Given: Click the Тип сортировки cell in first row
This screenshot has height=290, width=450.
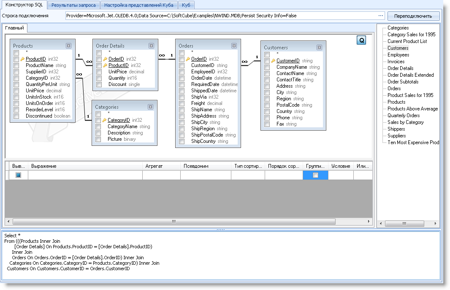Looking at the screenshot, I should pos(248,175).
